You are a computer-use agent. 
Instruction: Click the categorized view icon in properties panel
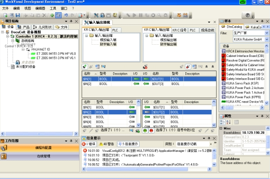[222, 122]
